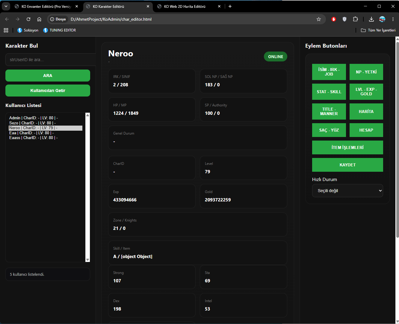399x324 pixels.
Task: Open the HARİTA action button
Action: 366,111
